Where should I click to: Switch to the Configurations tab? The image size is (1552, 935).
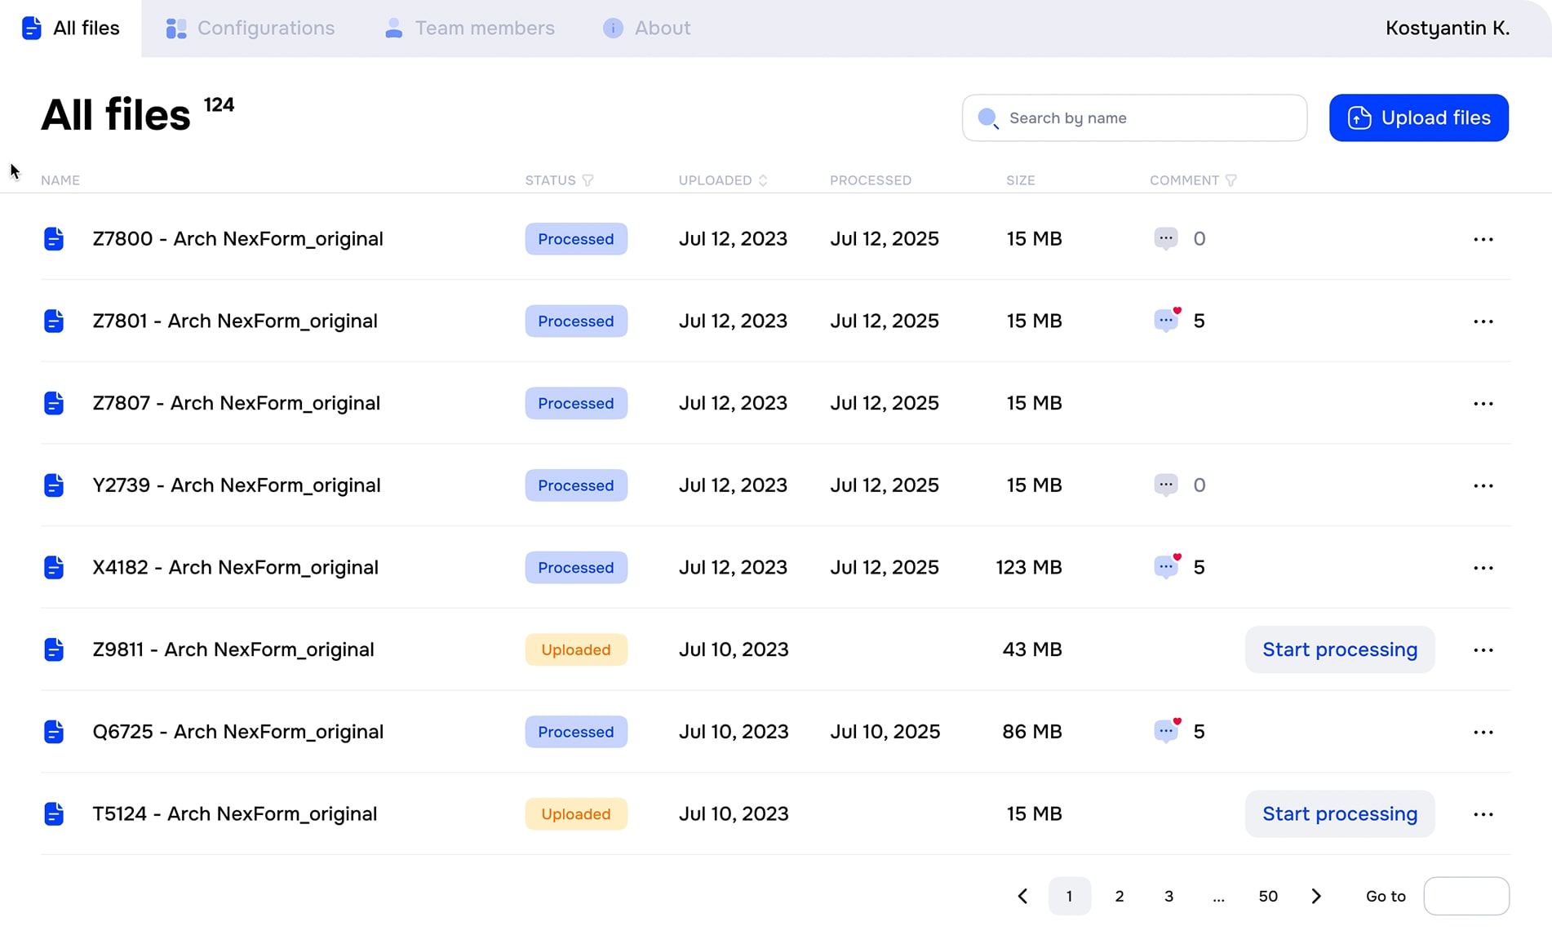tap(250, 28)
